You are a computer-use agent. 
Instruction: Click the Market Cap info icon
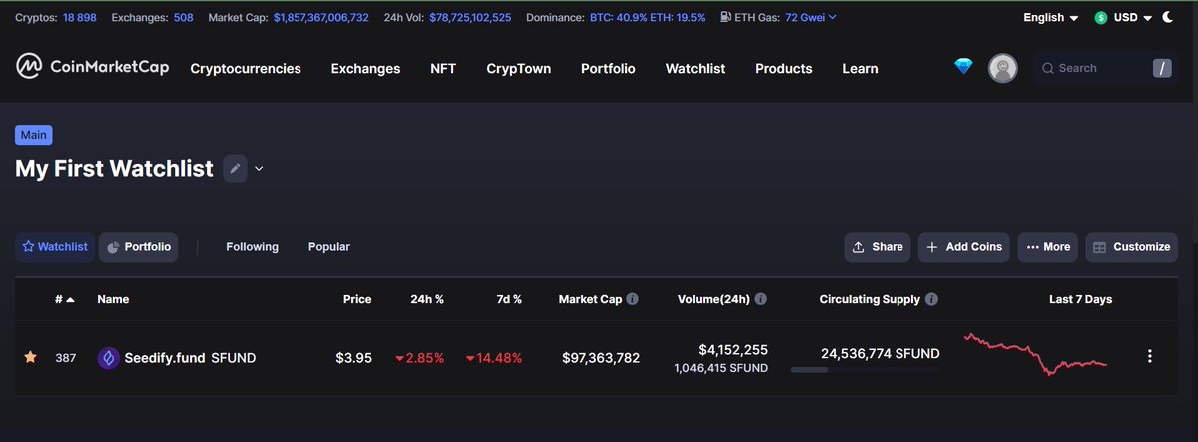point(633,299)
